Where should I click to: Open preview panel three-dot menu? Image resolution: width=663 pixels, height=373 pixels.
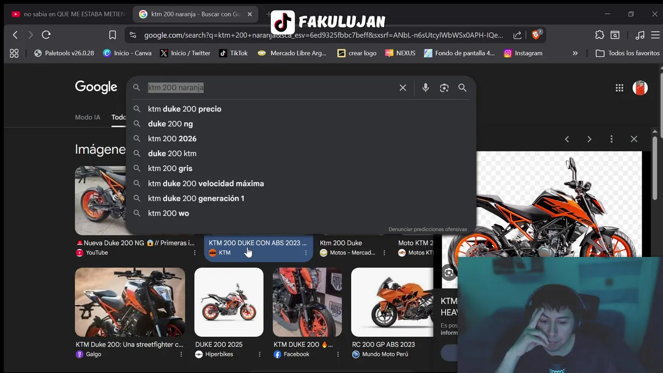[x=611, y=139]
